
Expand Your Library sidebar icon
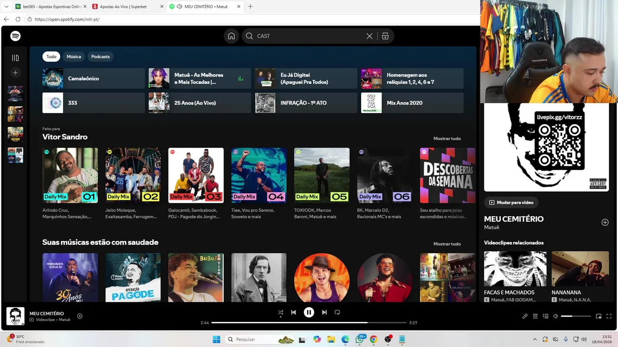[15, 58]
